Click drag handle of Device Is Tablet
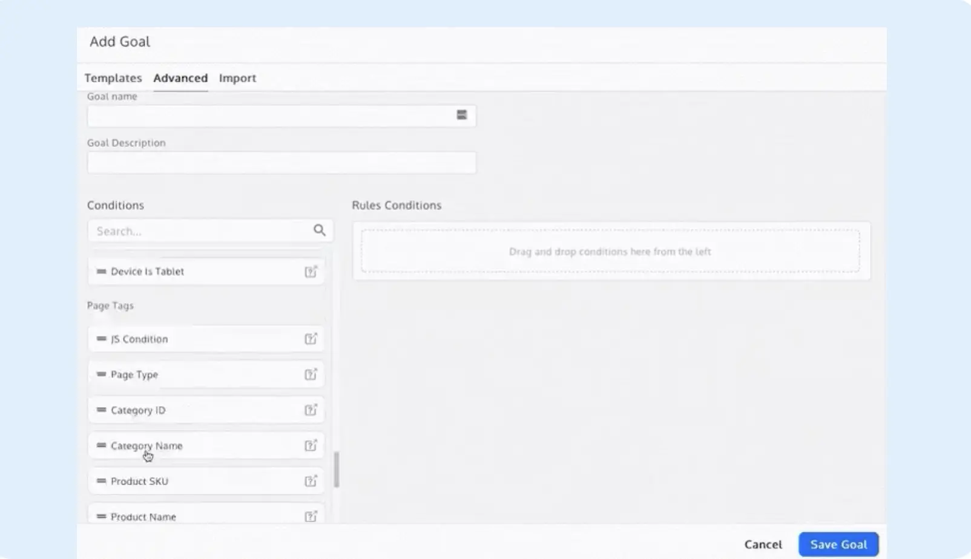The width and height of the screenshot is (971, 559). pos(101,271)
